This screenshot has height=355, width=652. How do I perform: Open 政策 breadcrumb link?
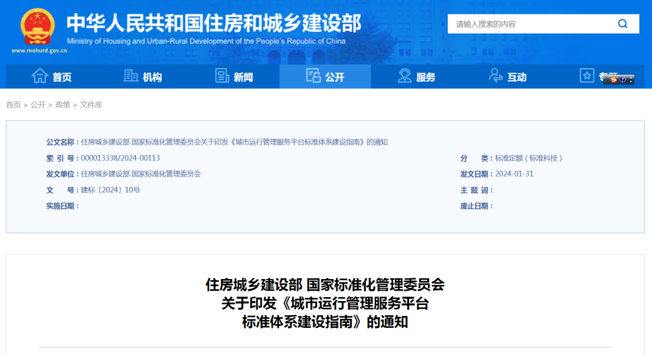point(63,105)
